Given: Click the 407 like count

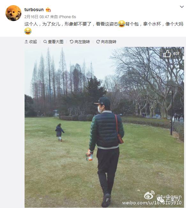Looking at the screenshot, I should point(176,54).
